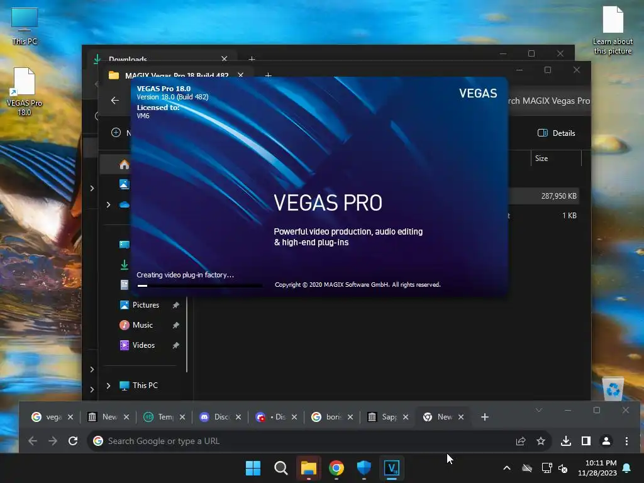Open a new Chrome tab

(485, 417)
